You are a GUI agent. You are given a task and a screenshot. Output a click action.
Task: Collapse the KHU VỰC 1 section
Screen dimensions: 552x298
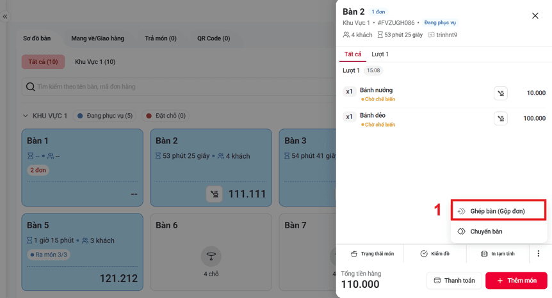pyautogui.click(x=26, y=116)
